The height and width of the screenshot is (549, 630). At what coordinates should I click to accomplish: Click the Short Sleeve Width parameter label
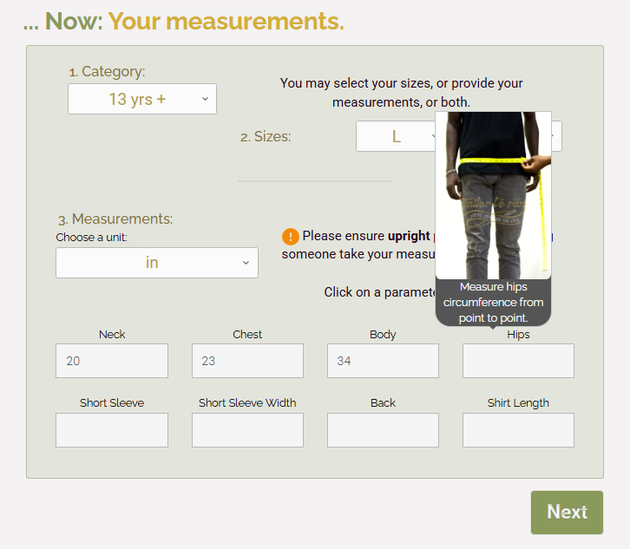point(247,403)
